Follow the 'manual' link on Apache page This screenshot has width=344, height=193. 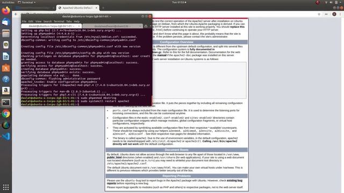162,55
